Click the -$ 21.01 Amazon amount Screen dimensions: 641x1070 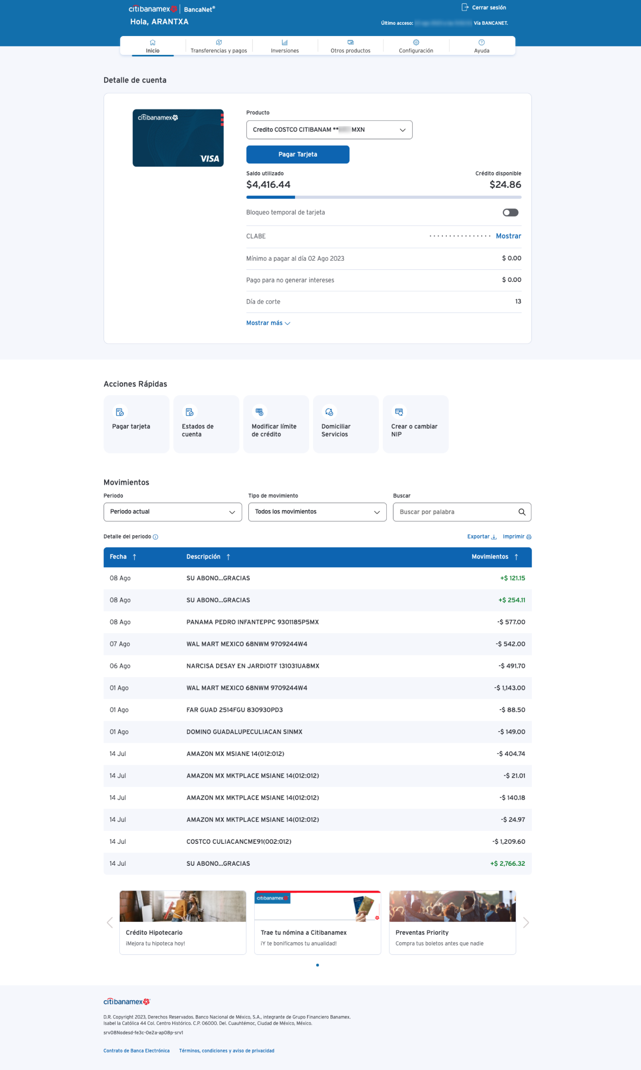[514, 776]
